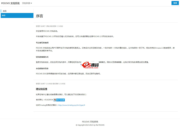Click the 轻松的编辑方式 subheading

[x=42, y=57]
